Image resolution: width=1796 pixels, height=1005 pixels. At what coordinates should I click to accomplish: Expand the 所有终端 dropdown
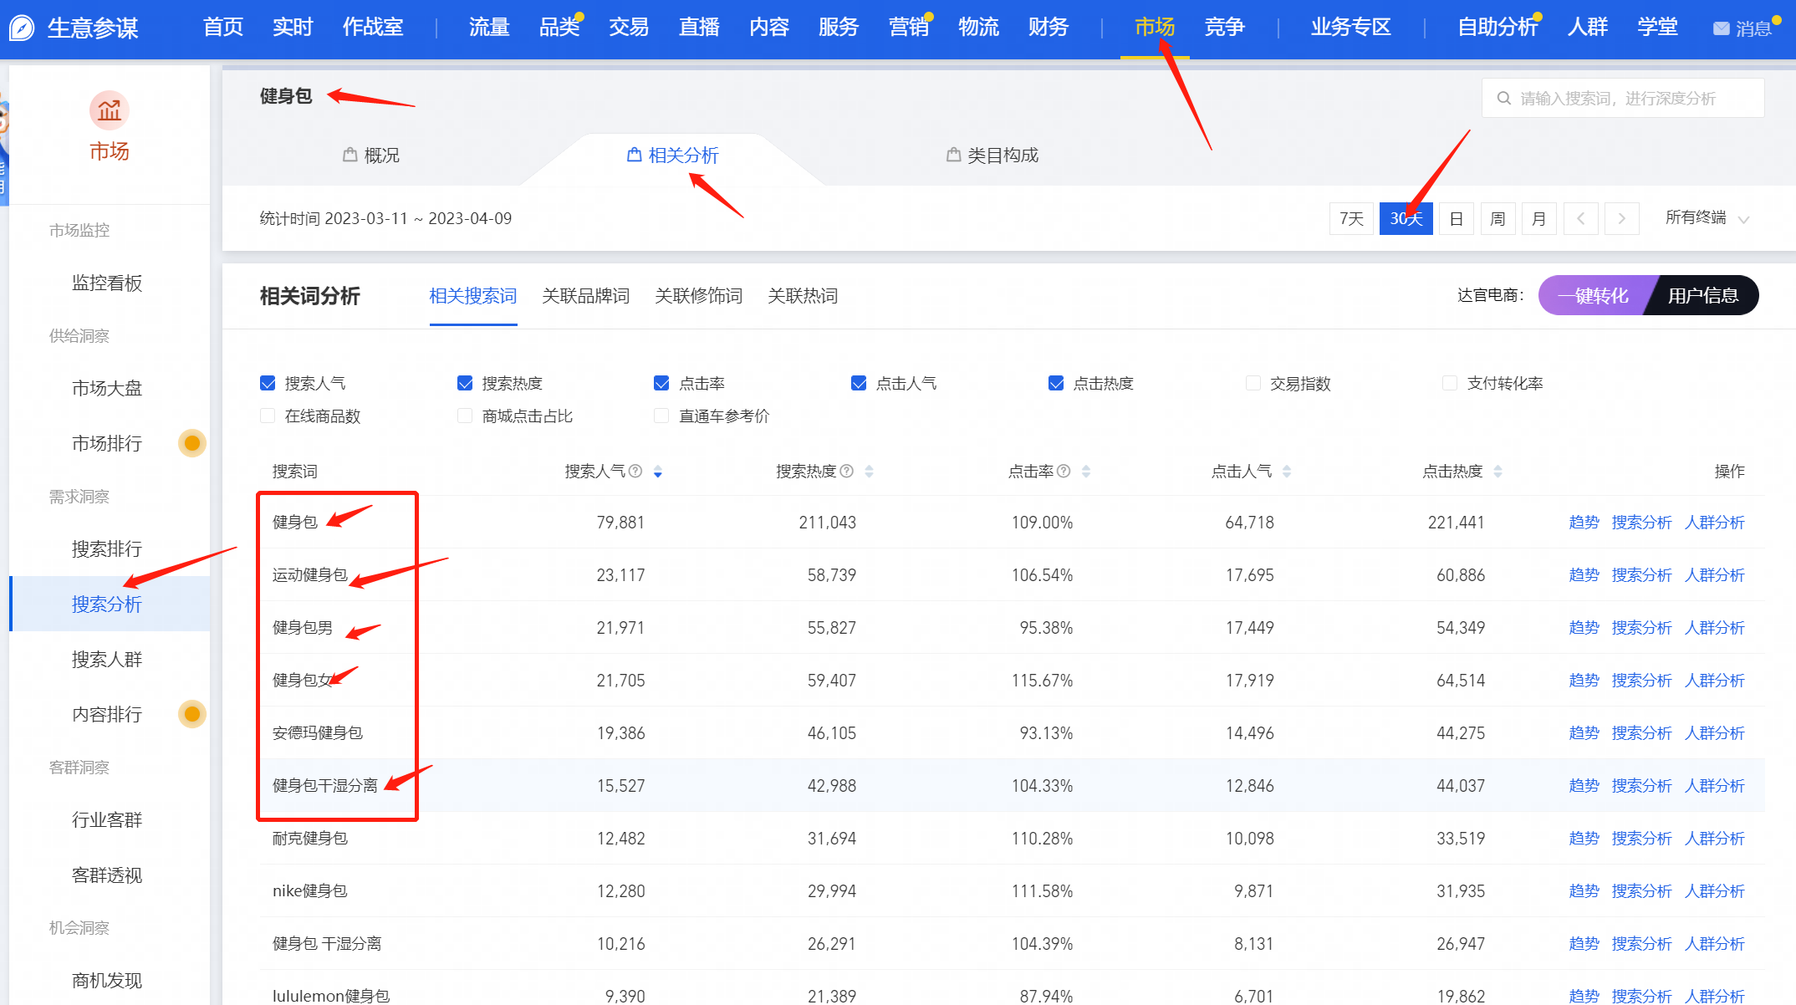[x=1707, y=218]
